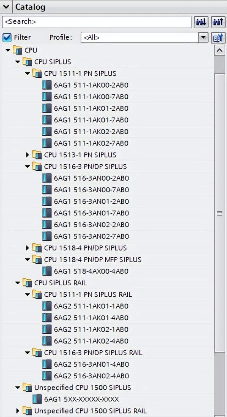Collapse the CPU 1516-3 PN/DP SIPLUS RAIL folder
This screenshot has width=227, height=417.
(x=27, y=353)
